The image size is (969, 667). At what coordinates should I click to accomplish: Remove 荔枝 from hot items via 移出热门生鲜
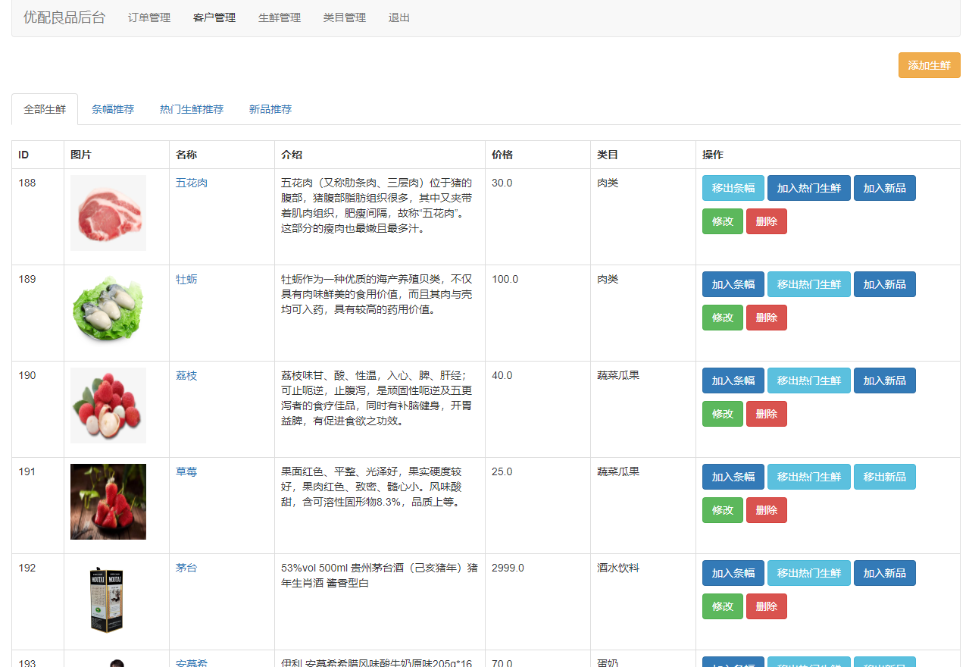(x=808, y=380)
